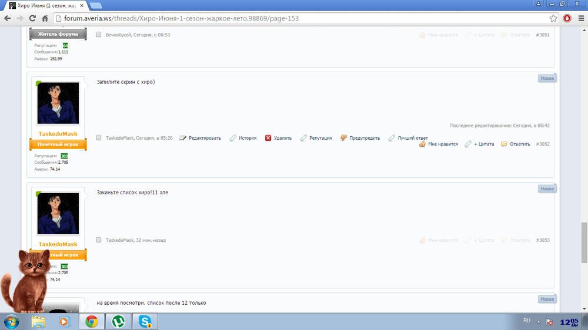Viewport: 588px width, 330px height.
Task: Open uTorrent from the taskbar
Action: [x=118, y=321]
